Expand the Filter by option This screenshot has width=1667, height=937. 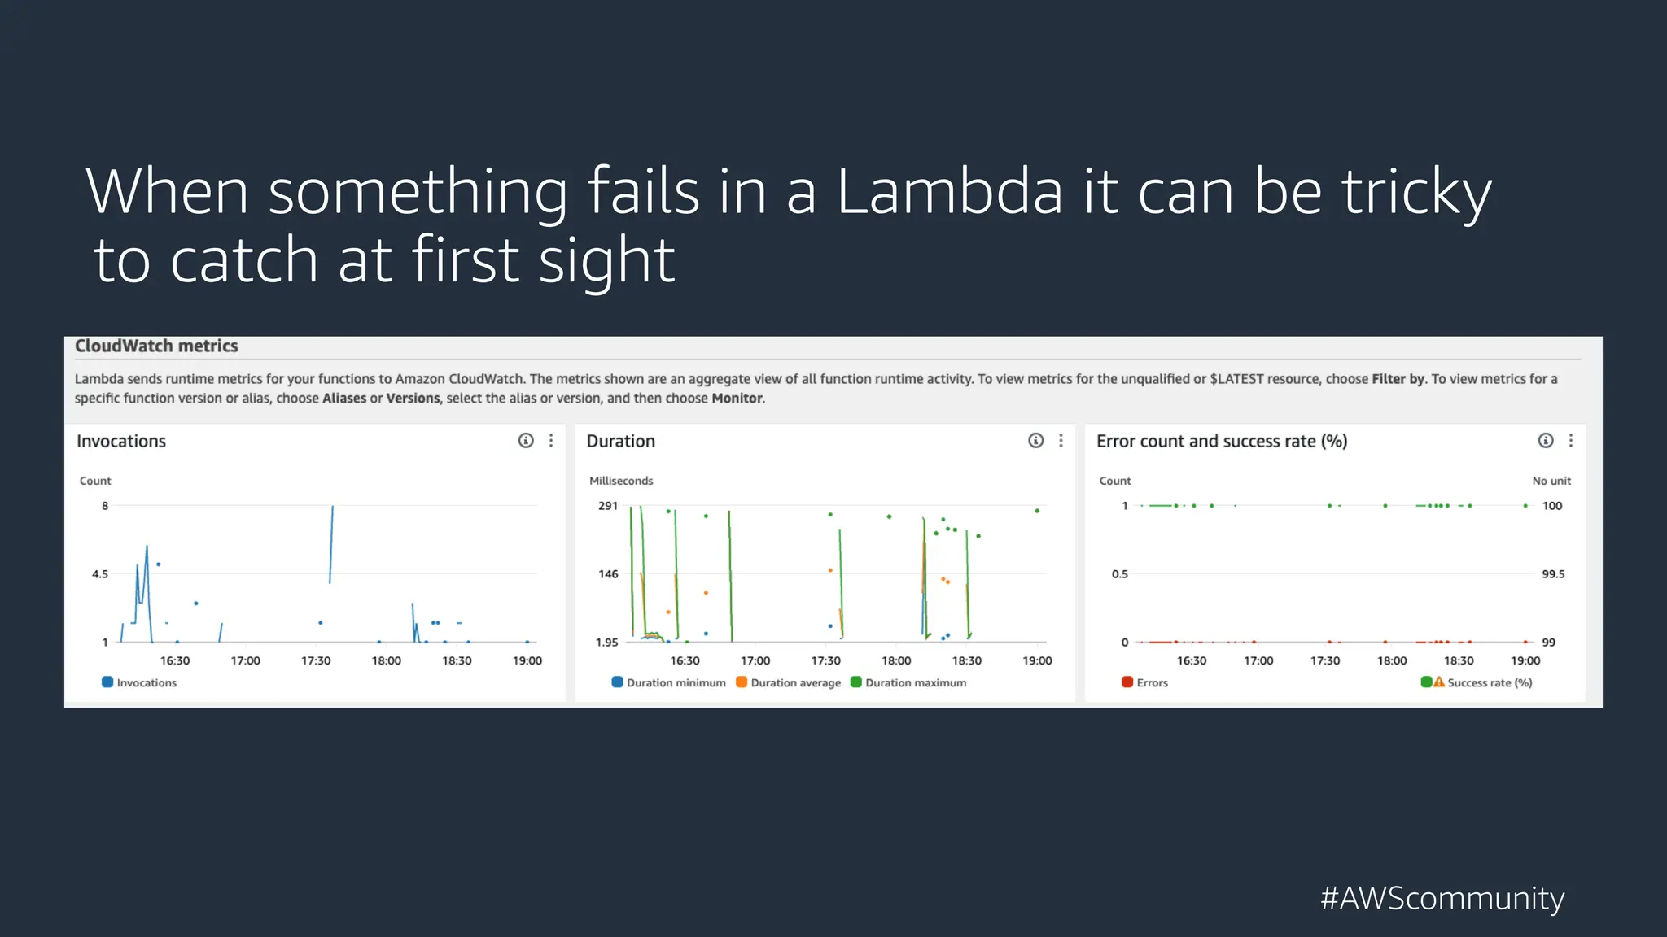click(x=1398, y=378)
